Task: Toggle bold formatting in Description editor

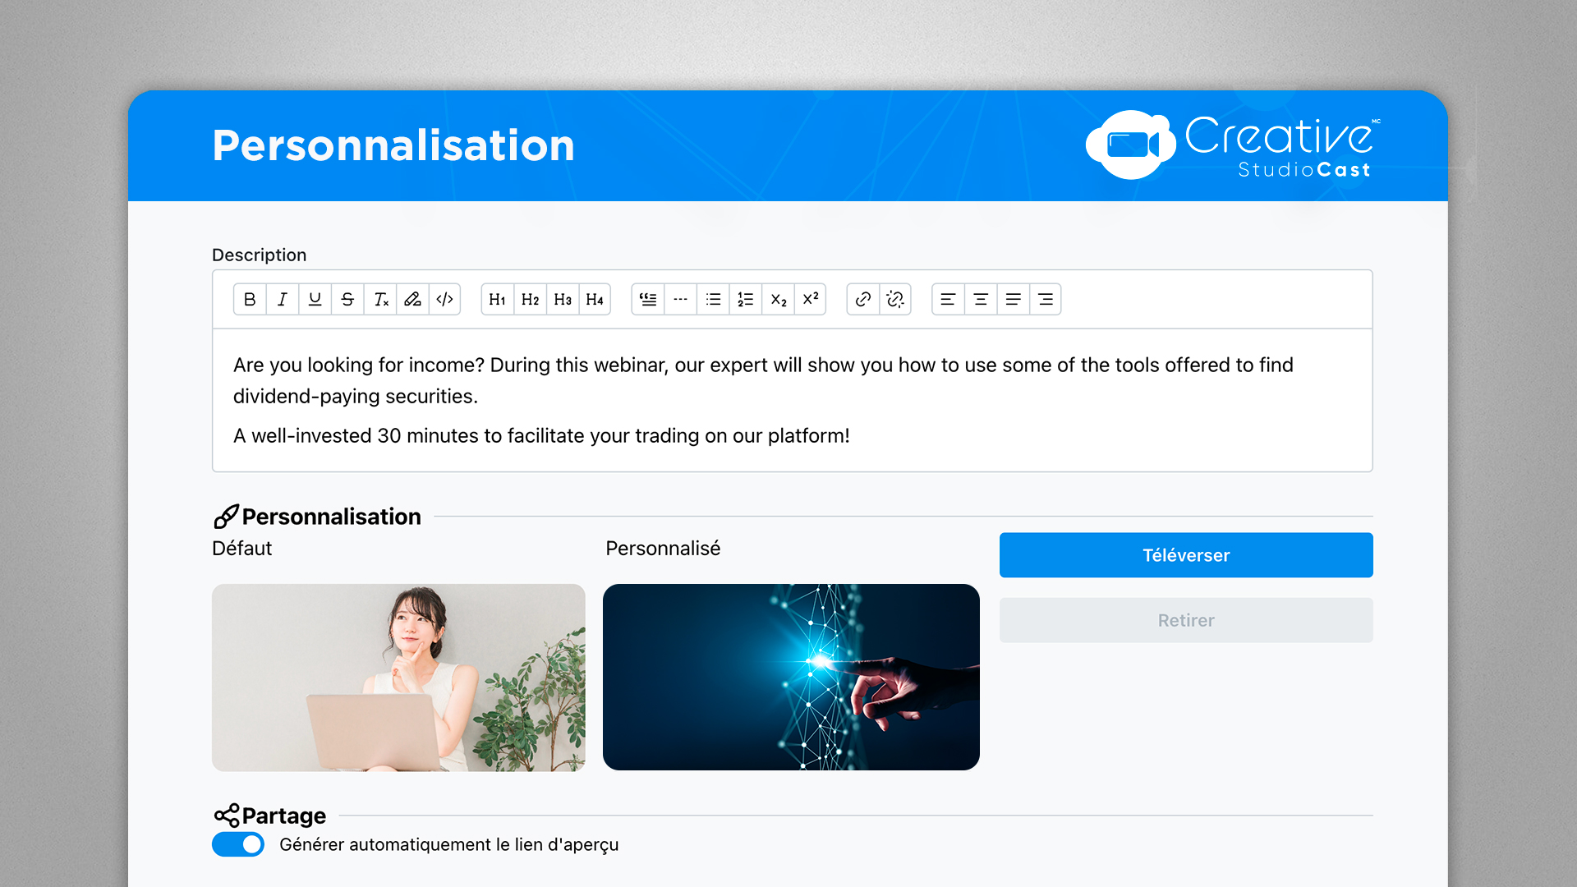Action: (250, 300)
